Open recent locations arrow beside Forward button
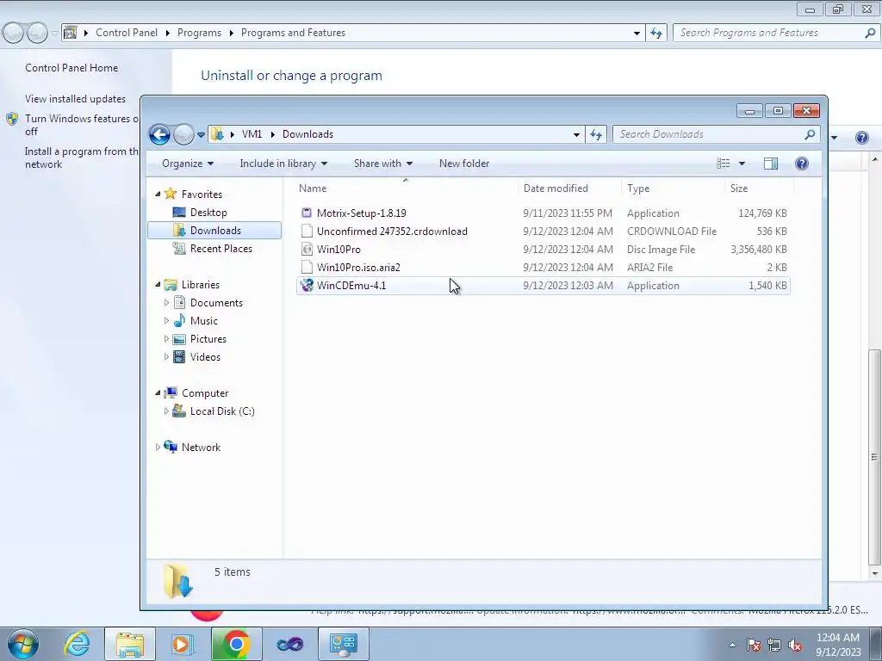 point(201,135)
